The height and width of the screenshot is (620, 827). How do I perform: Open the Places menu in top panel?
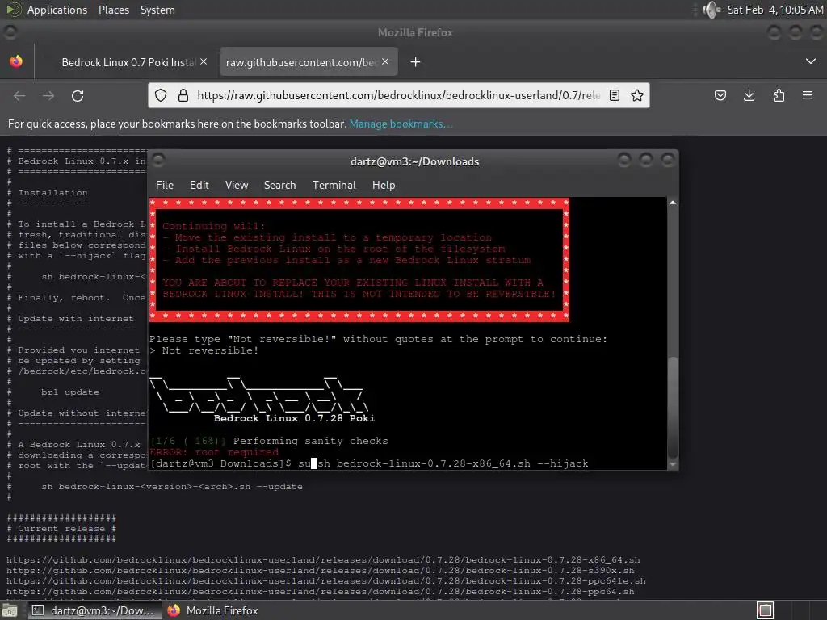113,10
